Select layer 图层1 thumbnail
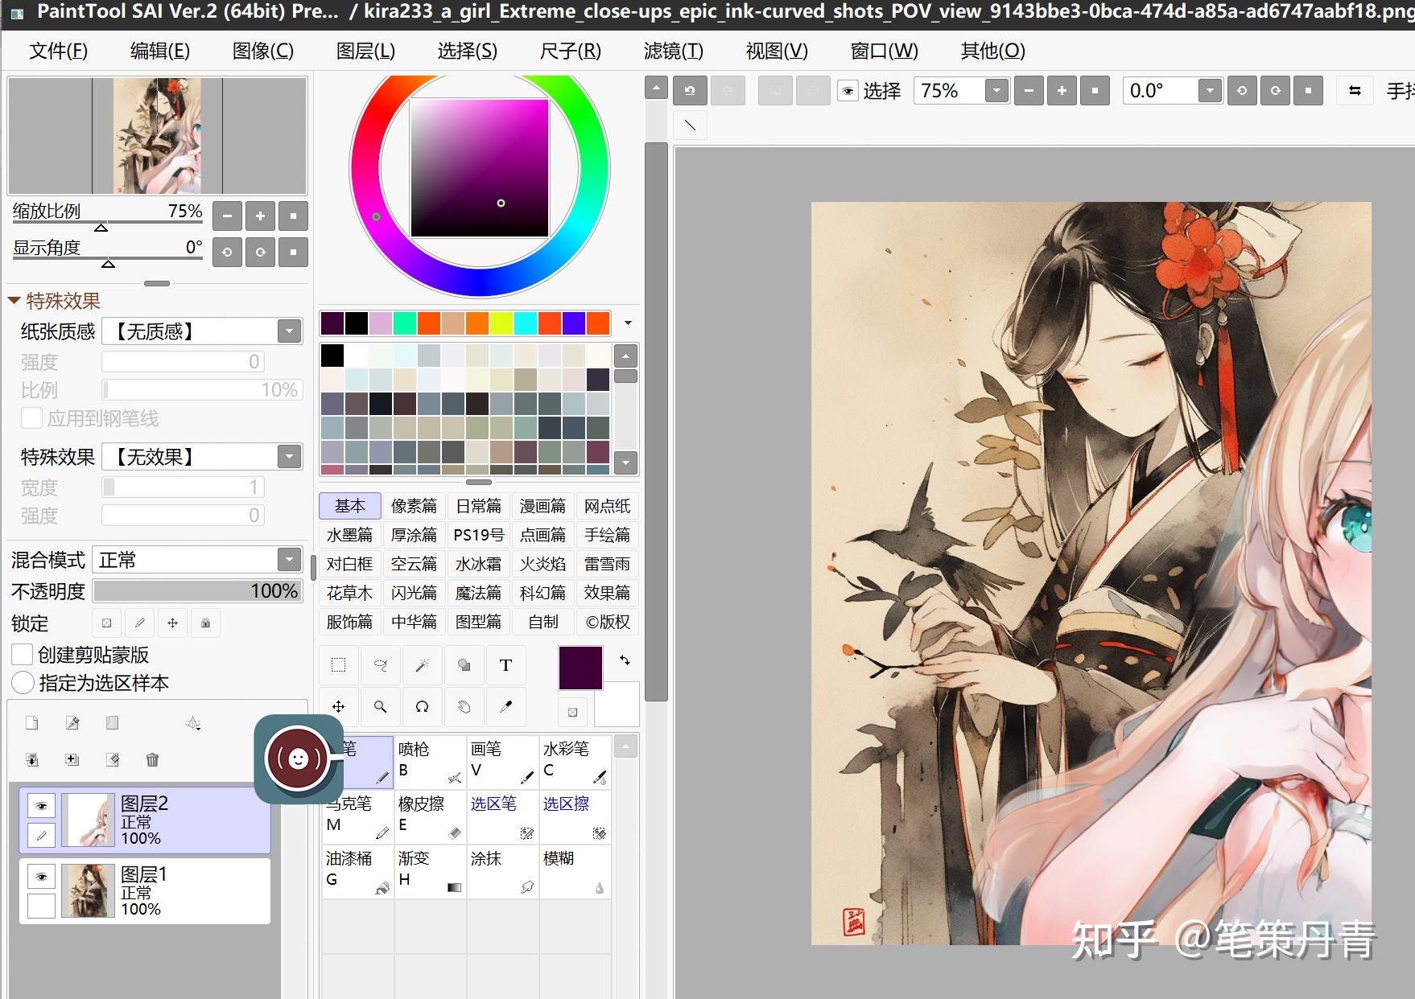Screen dimensions: 1415x999 [x=88, y=890]
